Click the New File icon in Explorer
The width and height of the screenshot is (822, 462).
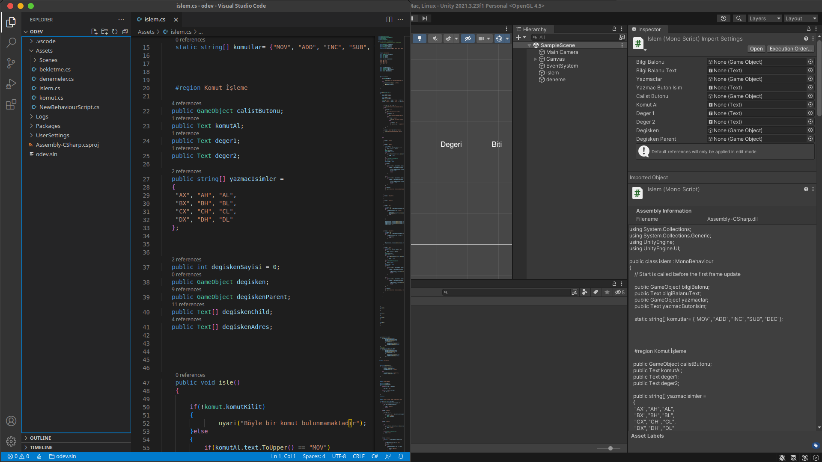[x=94, y=32]
